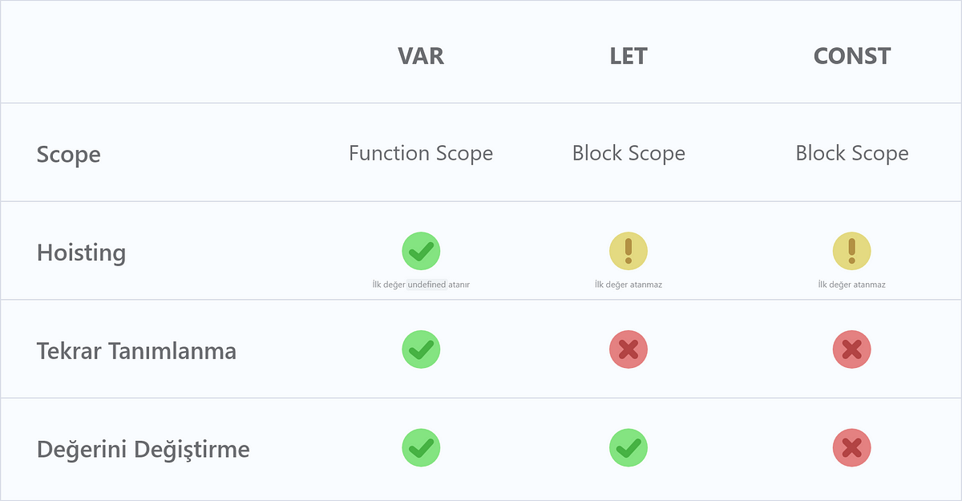Click the red cross for LET Tekrar Tanımlanma
This screenshot has width=962, height=501.
click(x=629, y=349)
